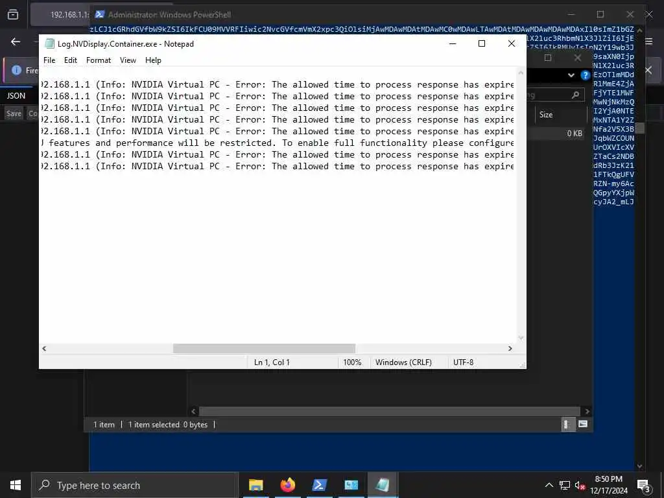Minimize the Notepad window
The image size is (664, 498).
[453, 43]
